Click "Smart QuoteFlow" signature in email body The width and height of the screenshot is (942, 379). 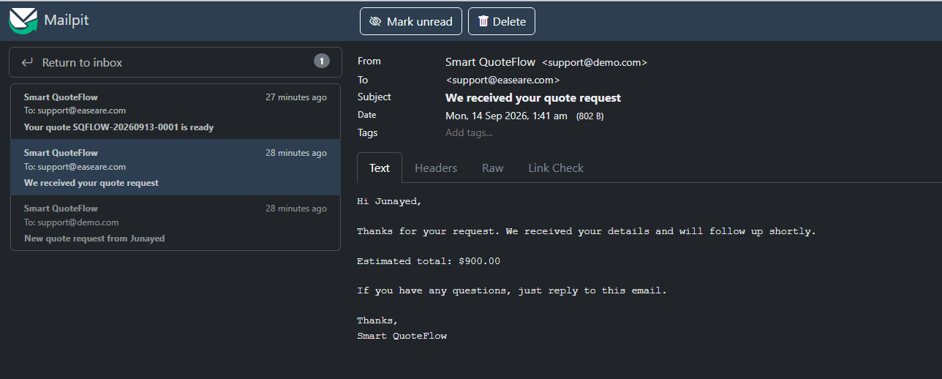402,336
